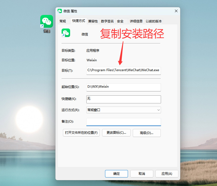217x186 pixels.
Task: Close the 微信 属性 dialog
Action: click(176, 11)
